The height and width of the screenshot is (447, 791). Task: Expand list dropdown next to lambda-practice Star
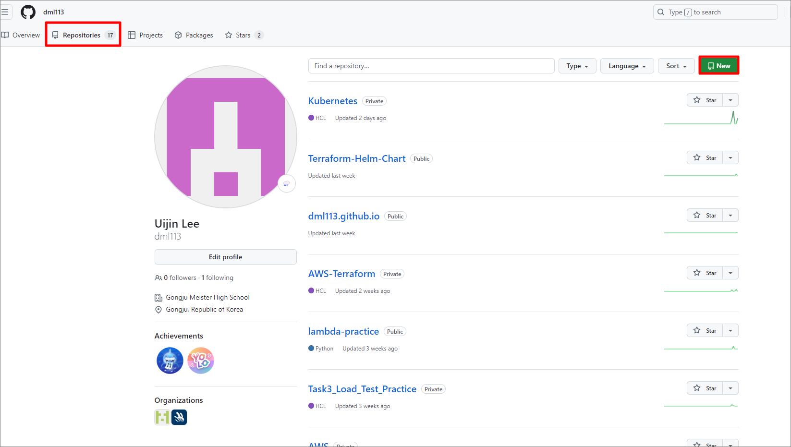730,330
